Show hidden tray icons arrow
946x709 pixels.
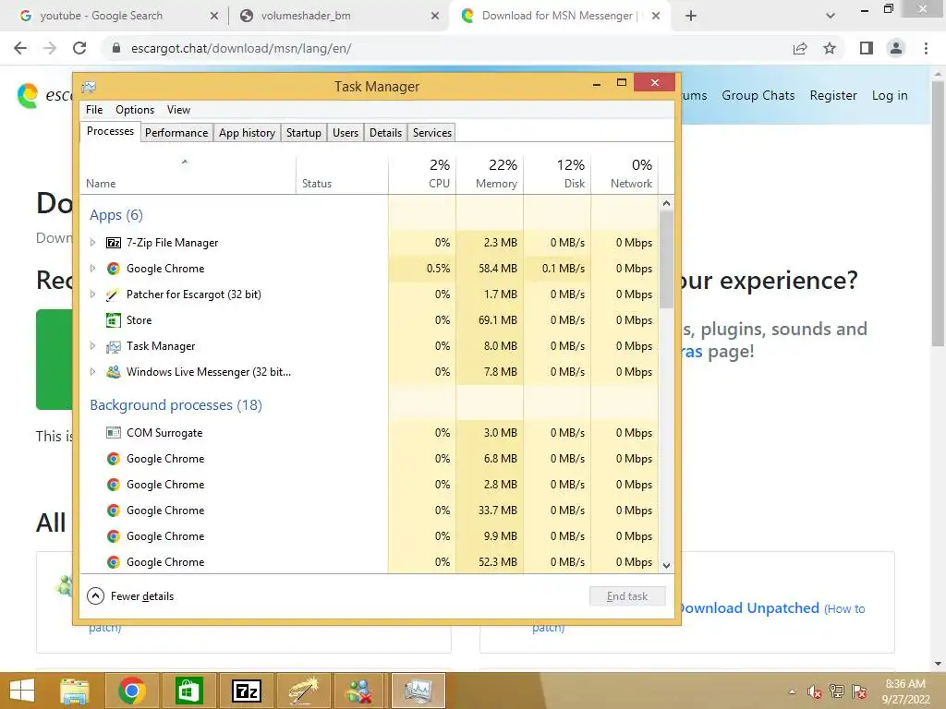(793, 692)
